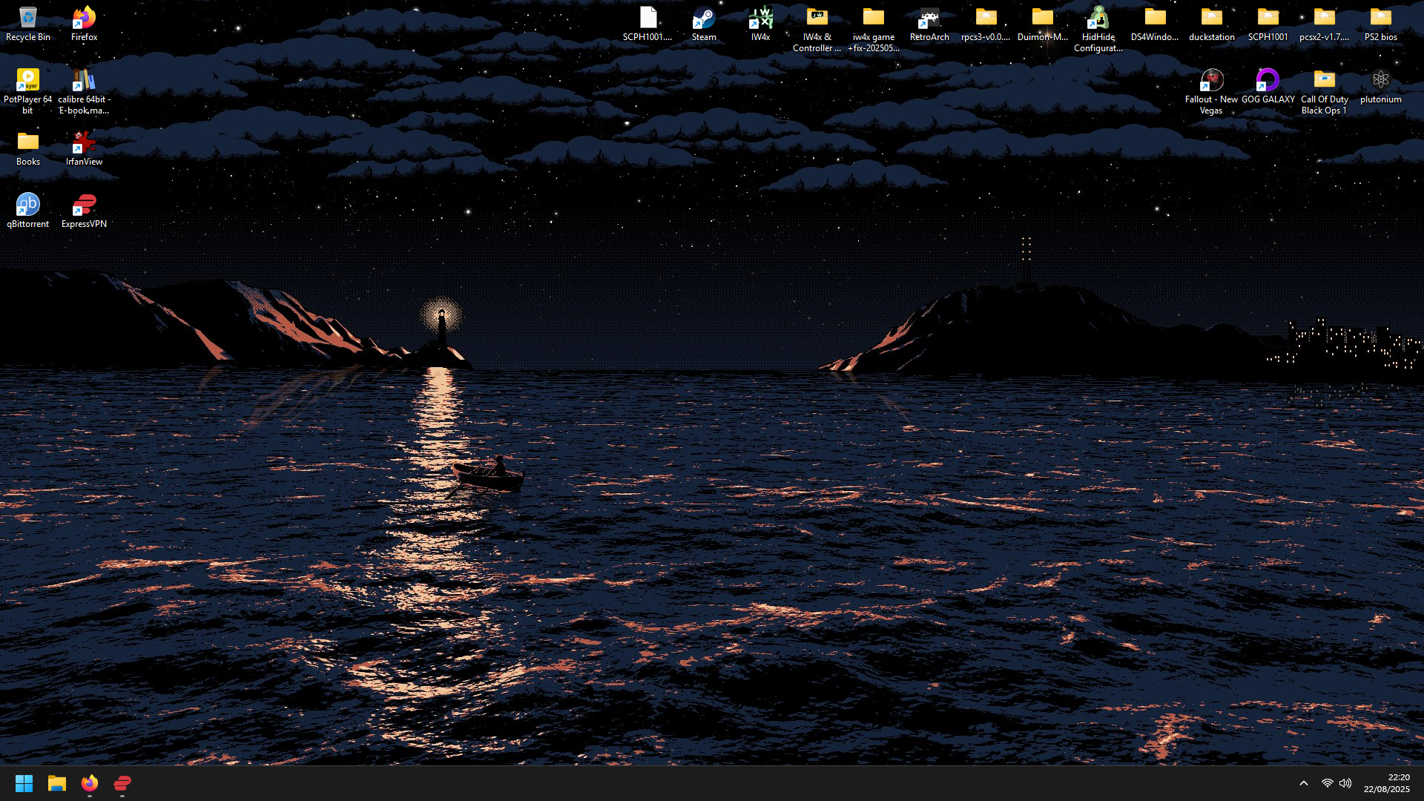The width and height of the screenshot is (1424, 801).
Task: Click the taskbar clock and date
Action: point(1386,783)
